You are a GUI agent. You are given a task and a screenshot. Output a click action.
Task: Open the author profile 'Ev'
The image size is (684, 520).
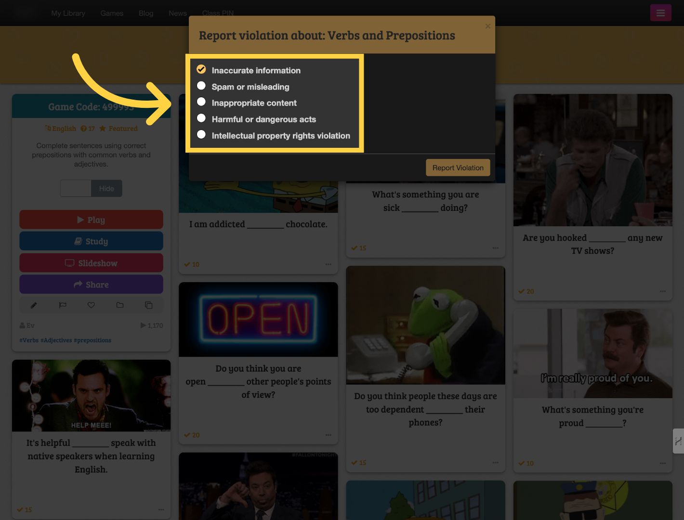(x=27, y=325)
